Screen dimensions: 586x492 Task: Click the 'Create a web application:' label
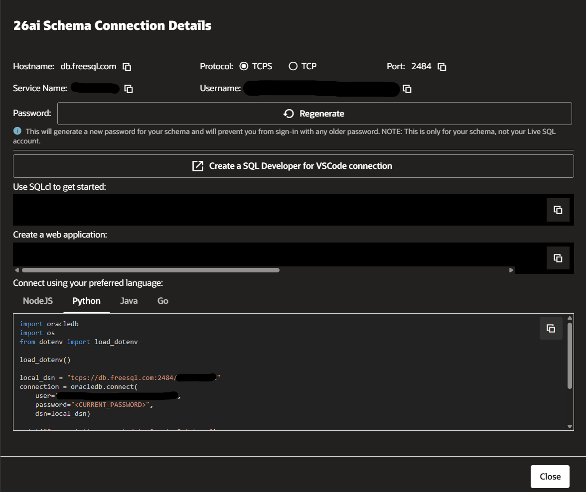tap(60, 235)
